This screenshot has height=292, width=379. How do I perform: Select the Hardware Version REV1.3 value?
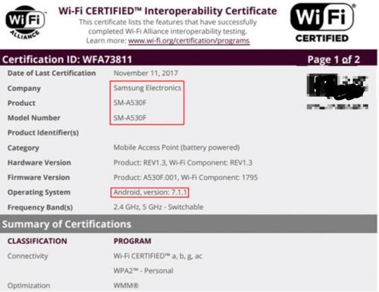[x=183, y=163]
